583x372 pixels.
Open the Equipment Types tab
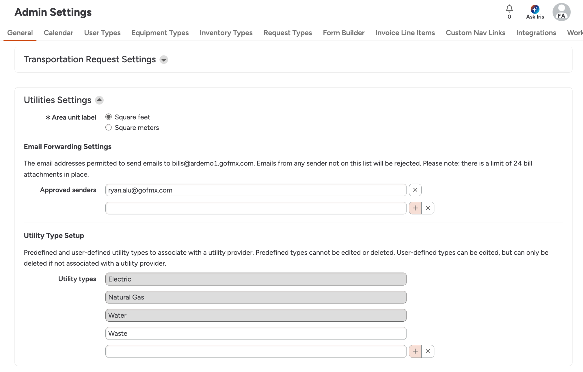[160, 33]
